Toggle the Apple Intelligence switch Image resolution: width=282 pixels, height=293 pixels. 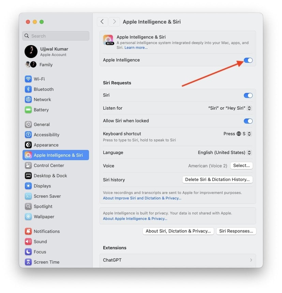point(248,60)
